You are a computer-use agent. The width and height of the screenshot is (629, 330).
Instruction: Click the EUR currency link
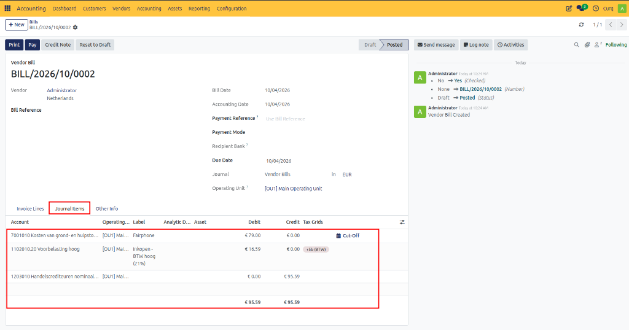coord(347,175)
